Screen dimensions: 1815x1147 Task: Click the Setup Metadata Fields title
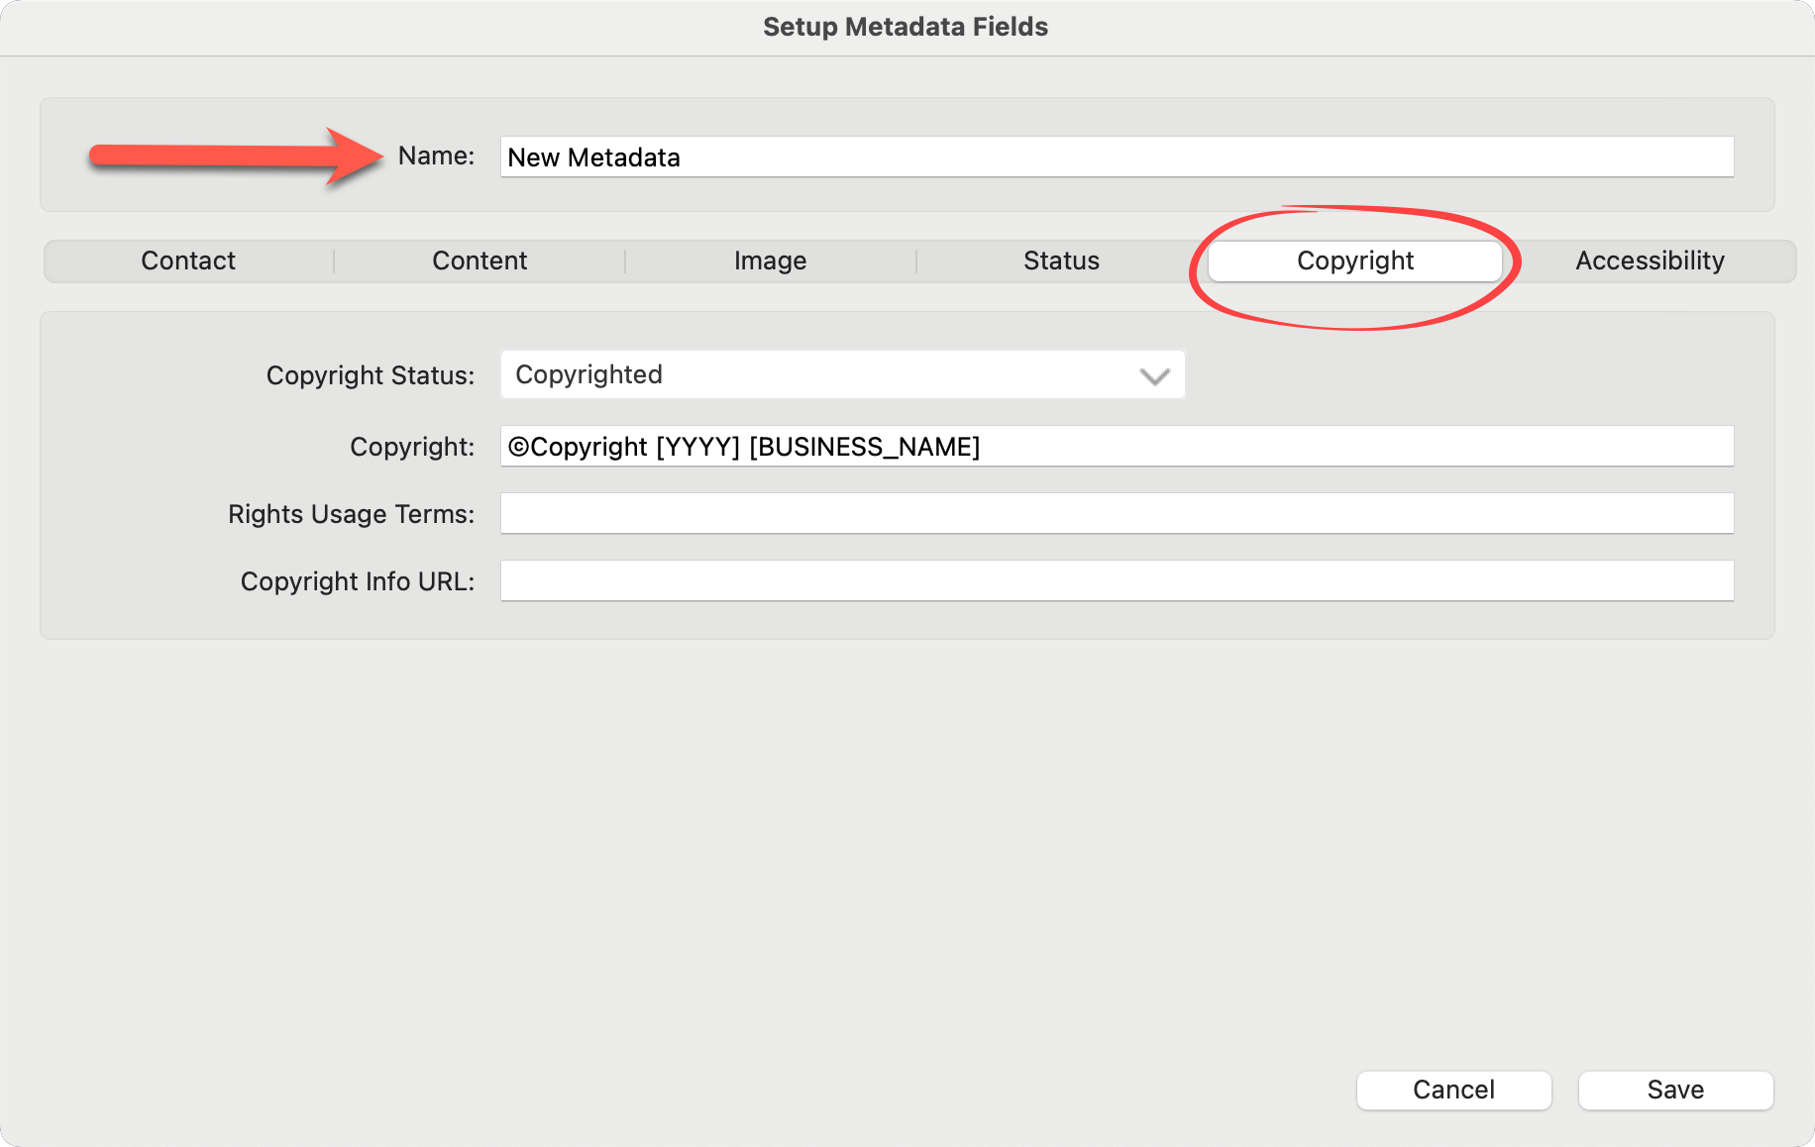(906, 27)
